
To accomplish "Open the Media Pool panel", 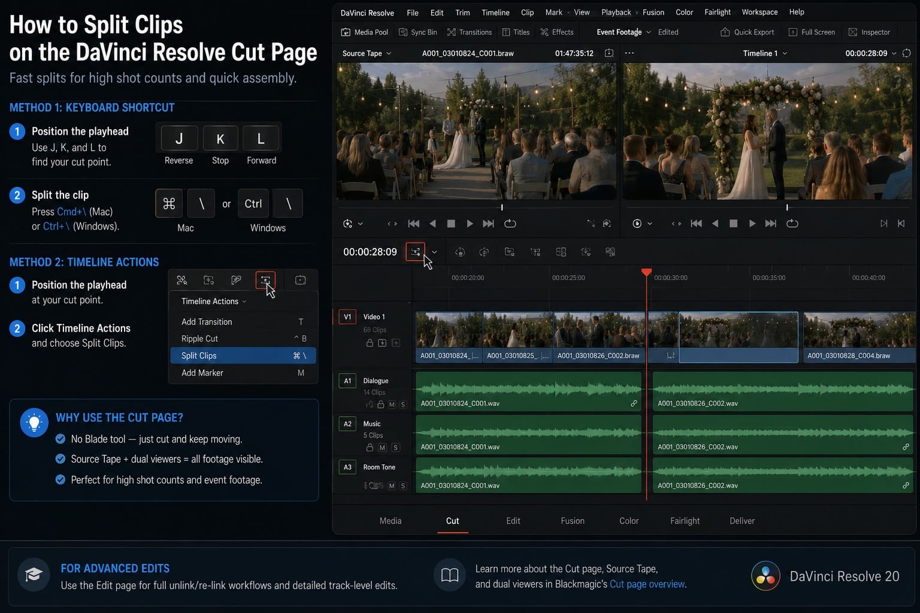I will coord(364,32).
